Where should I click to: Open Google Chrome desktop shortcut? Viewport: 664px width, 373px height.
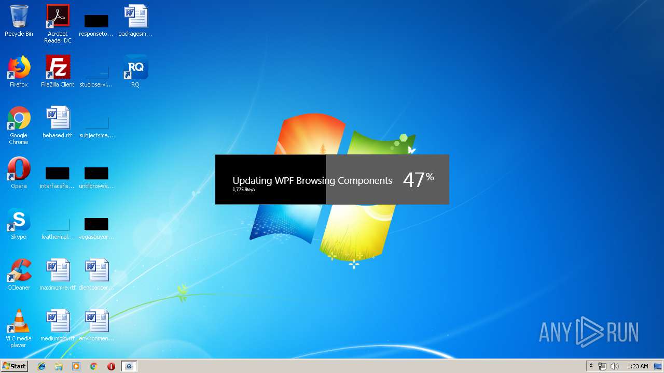click(x=19, y=125)
